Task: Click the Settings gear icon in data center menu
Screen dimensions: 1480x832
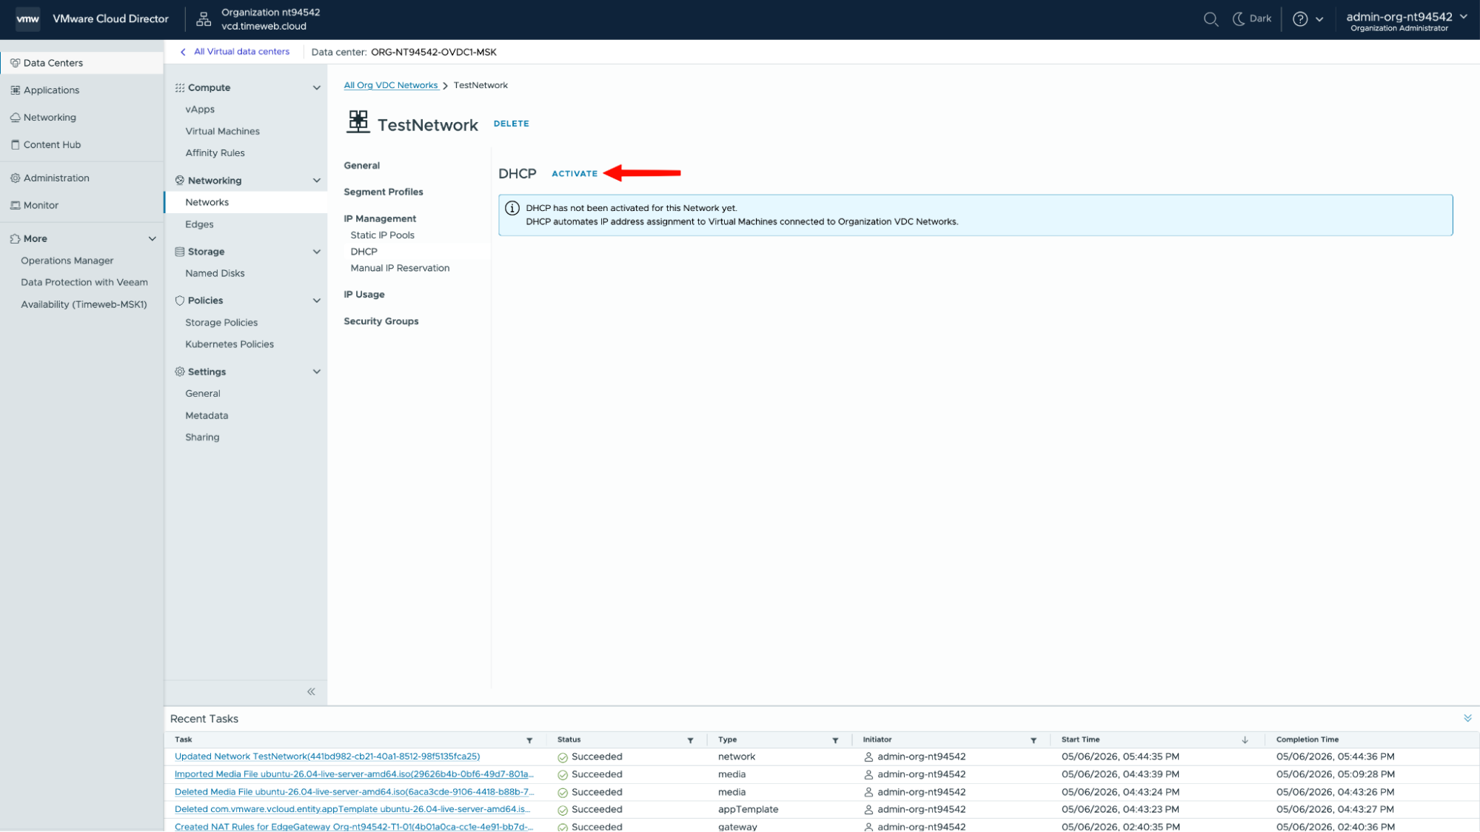Action: tap(180, 372)
